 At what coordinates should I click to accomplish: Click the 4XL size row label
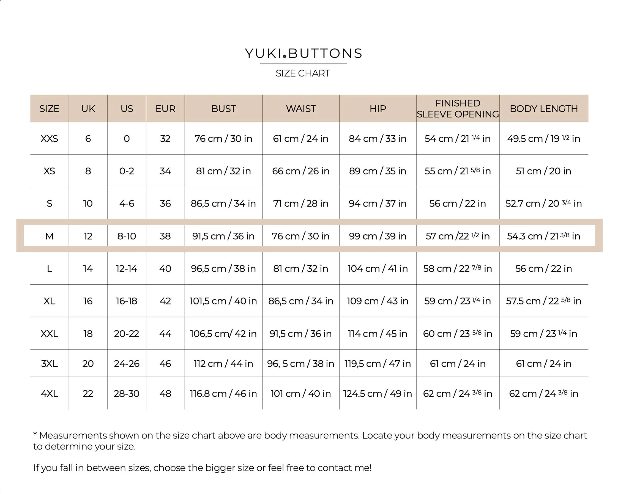pos(49,393)
